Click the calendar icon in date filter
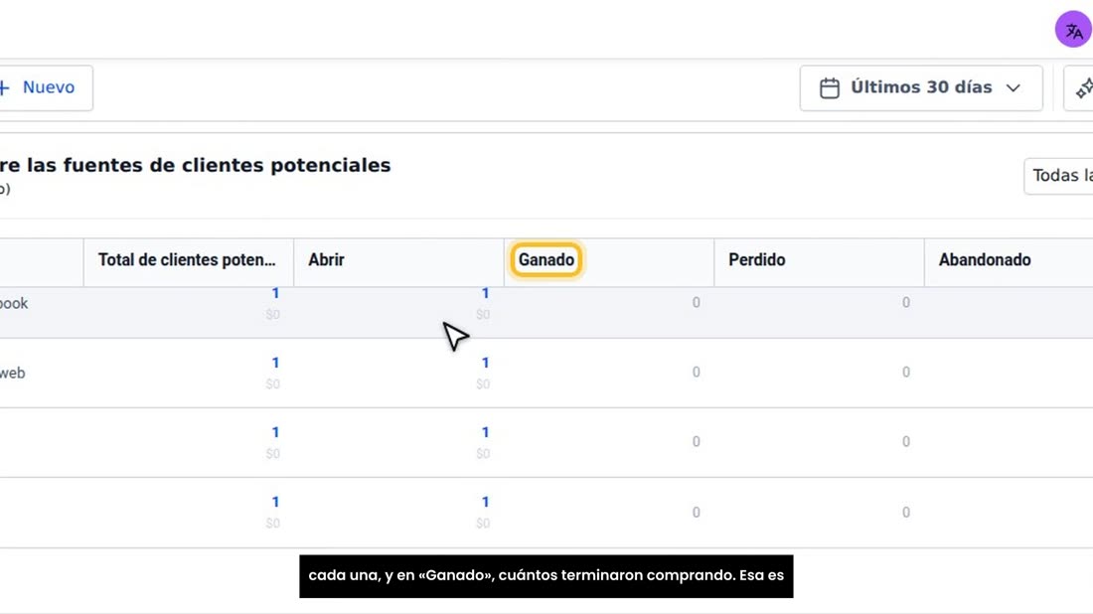The height and width of the screenshot is (614, 1093). (829, 87)
